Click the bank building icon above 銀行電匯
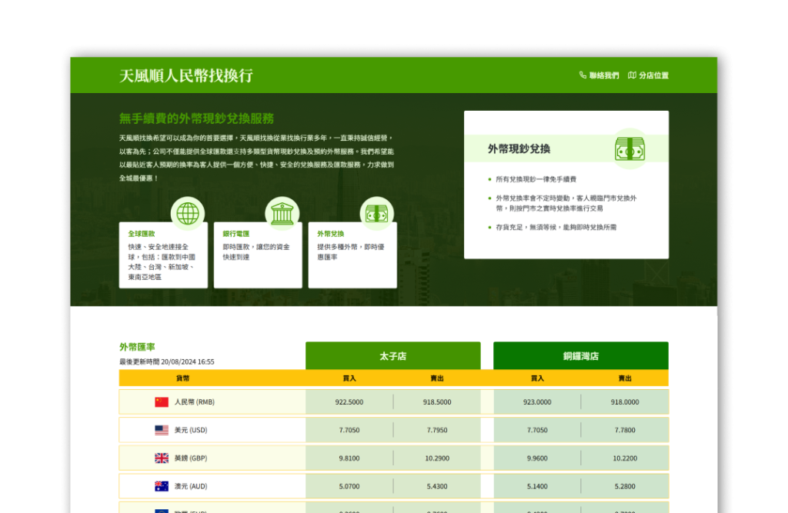 pyautogui.click(x=282, y=213)
